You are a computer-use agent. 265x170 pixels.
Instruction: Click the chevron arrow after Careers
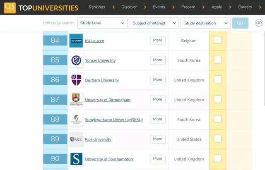[x=260, y=7]
